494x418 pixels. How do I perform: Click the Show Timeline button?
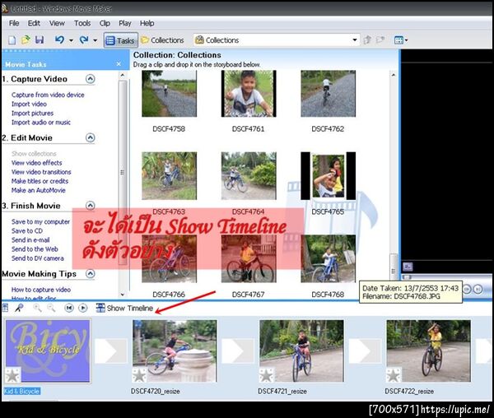point(125,308)
